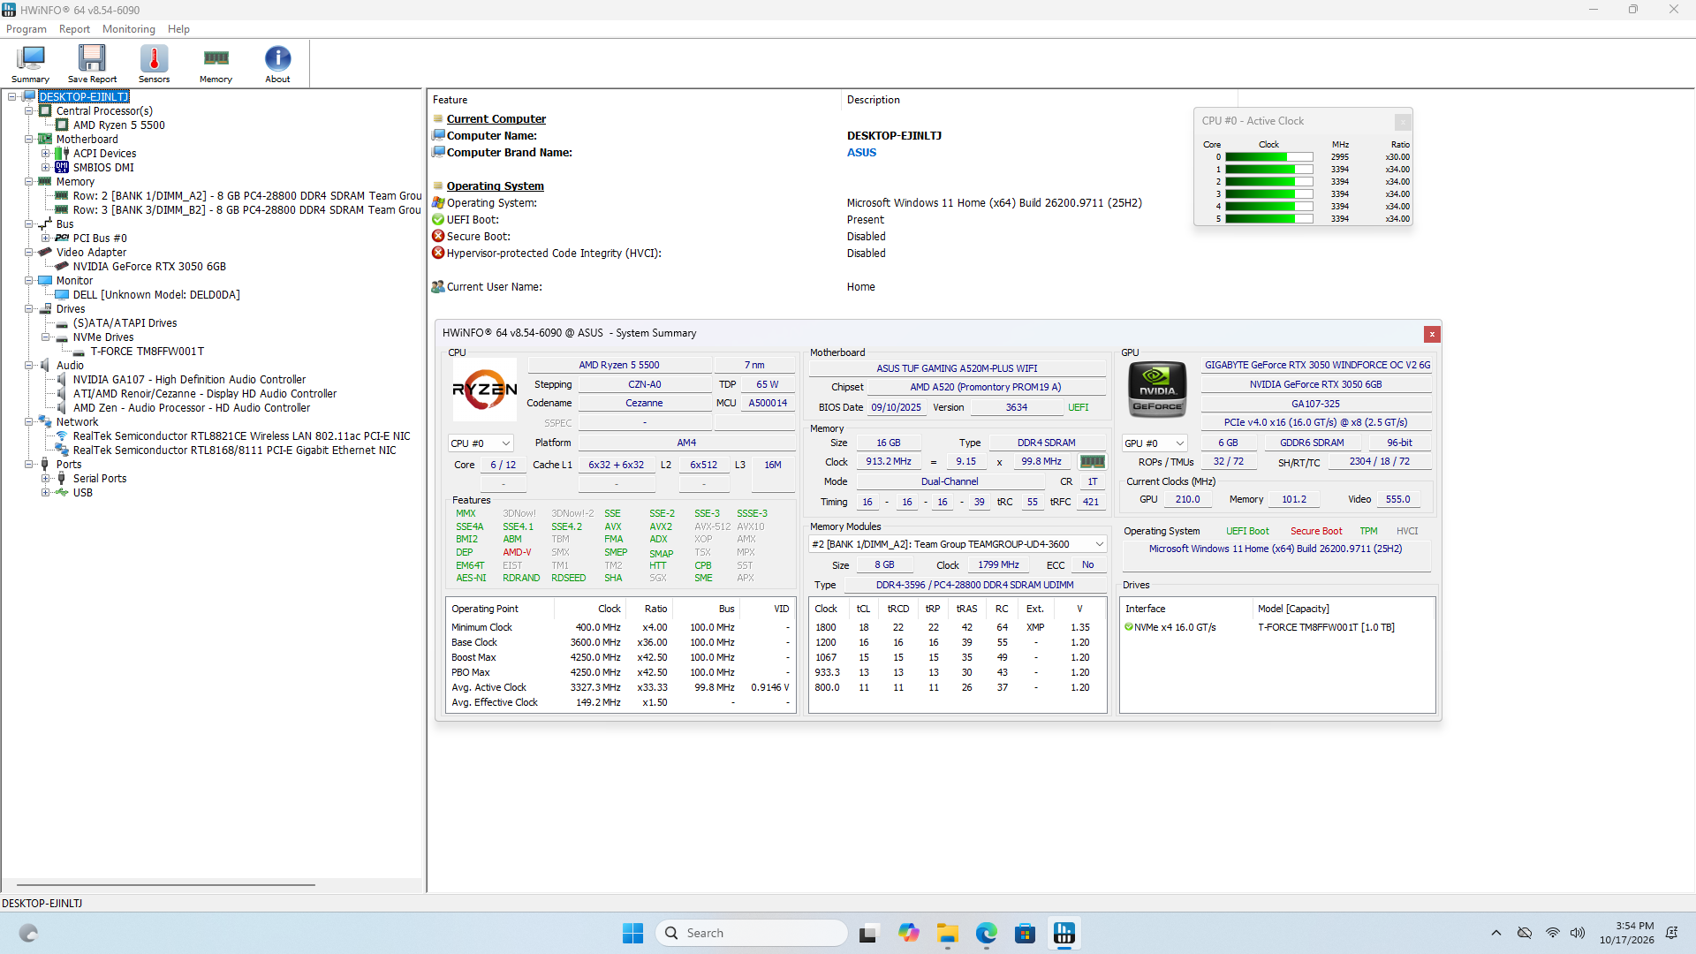Open File Explorer from taskbar
The height and width of the screenshot is (954, 1696).
click(947, 933)
